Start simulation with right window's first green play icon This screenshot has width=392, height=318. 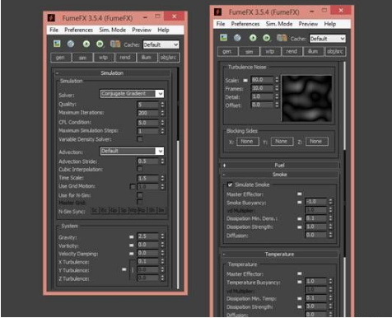tap(253, 38)
